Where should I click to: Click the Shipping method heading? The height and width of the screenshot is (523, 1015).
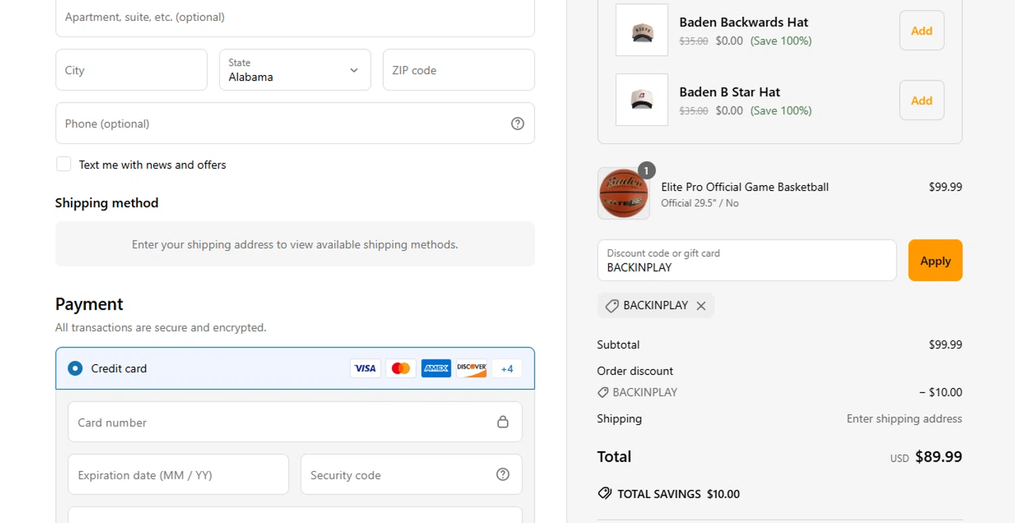(x=107, y=203)
